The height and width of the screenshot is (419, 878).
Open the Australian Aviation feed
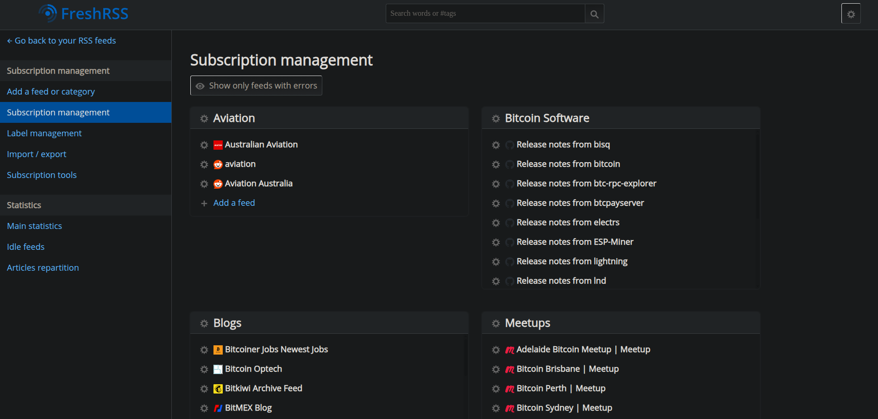coord(261,145)
